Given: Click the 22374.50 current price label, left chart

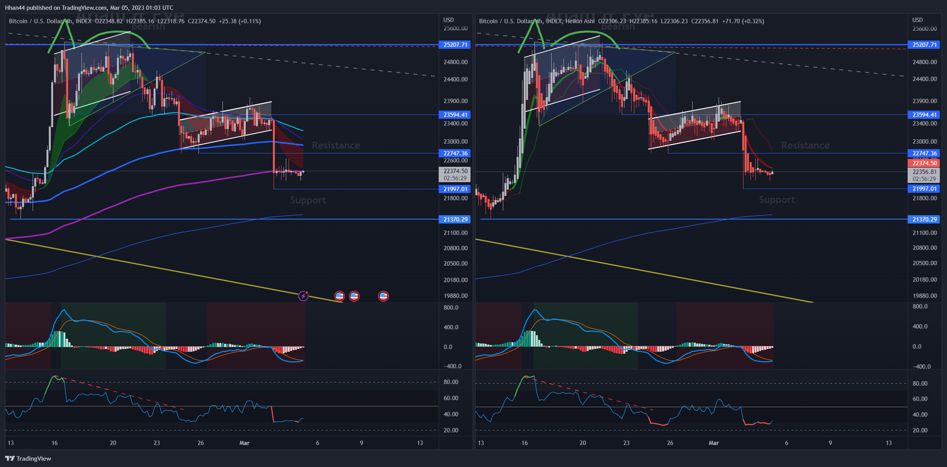Looking at the screenshot, I should [456, 171].
